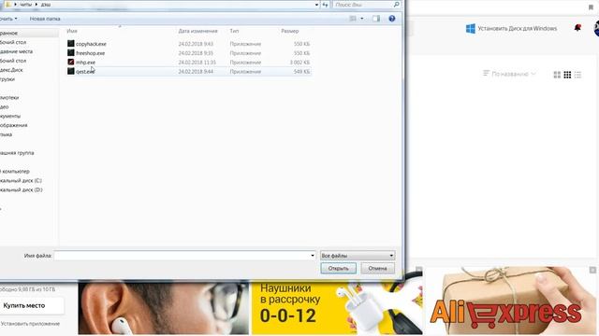Viewport: 599px width, 336px height.
Task: Click the Windows logo install icon
Action: (471, 29)
